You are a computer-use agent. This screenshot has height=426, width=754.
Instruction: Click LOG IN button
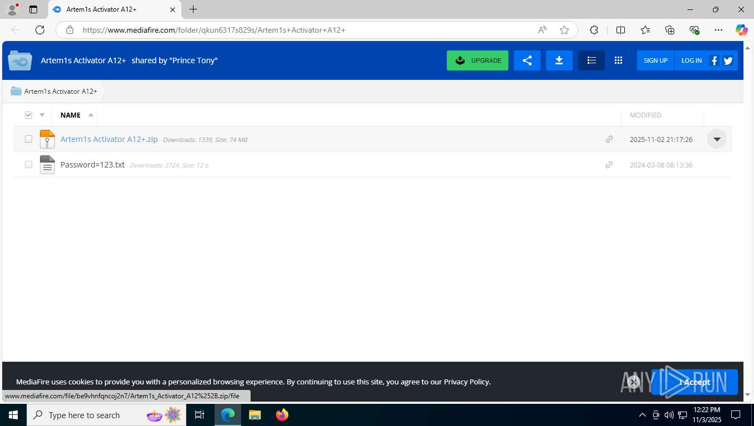pos(691,60)
